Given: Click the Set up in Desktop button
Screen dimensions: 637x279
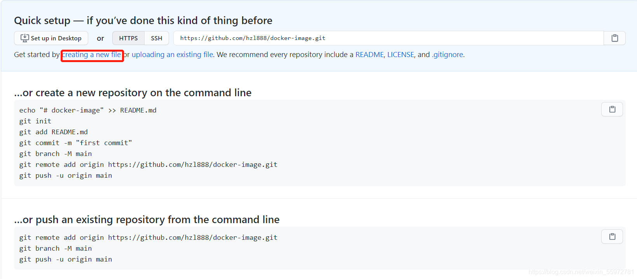Looking at the screenshot, I should [x=51, y=38].
